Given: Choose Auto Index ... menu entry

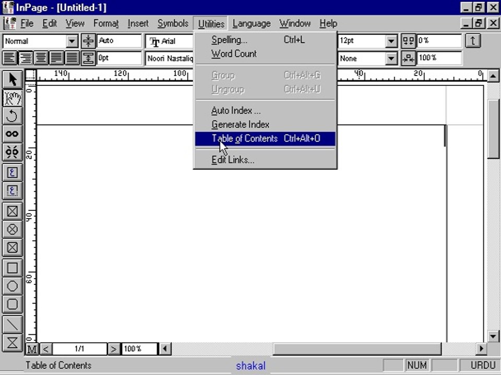Looking at the screenshot, I should coord(265,110).
